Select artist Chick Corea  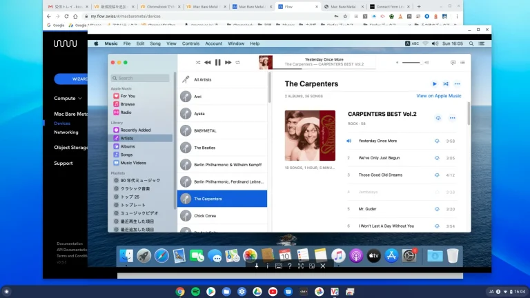pos(222,215)
